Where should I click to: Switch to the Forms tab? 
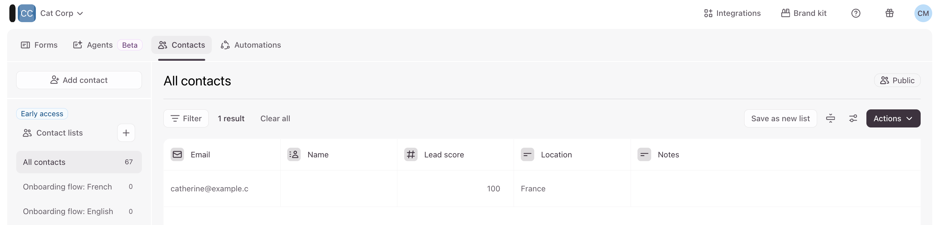39,45
